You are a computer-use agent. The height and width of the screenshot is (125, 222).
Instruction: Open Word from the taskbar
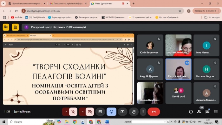pyautogui.click(x=107, y=122)
